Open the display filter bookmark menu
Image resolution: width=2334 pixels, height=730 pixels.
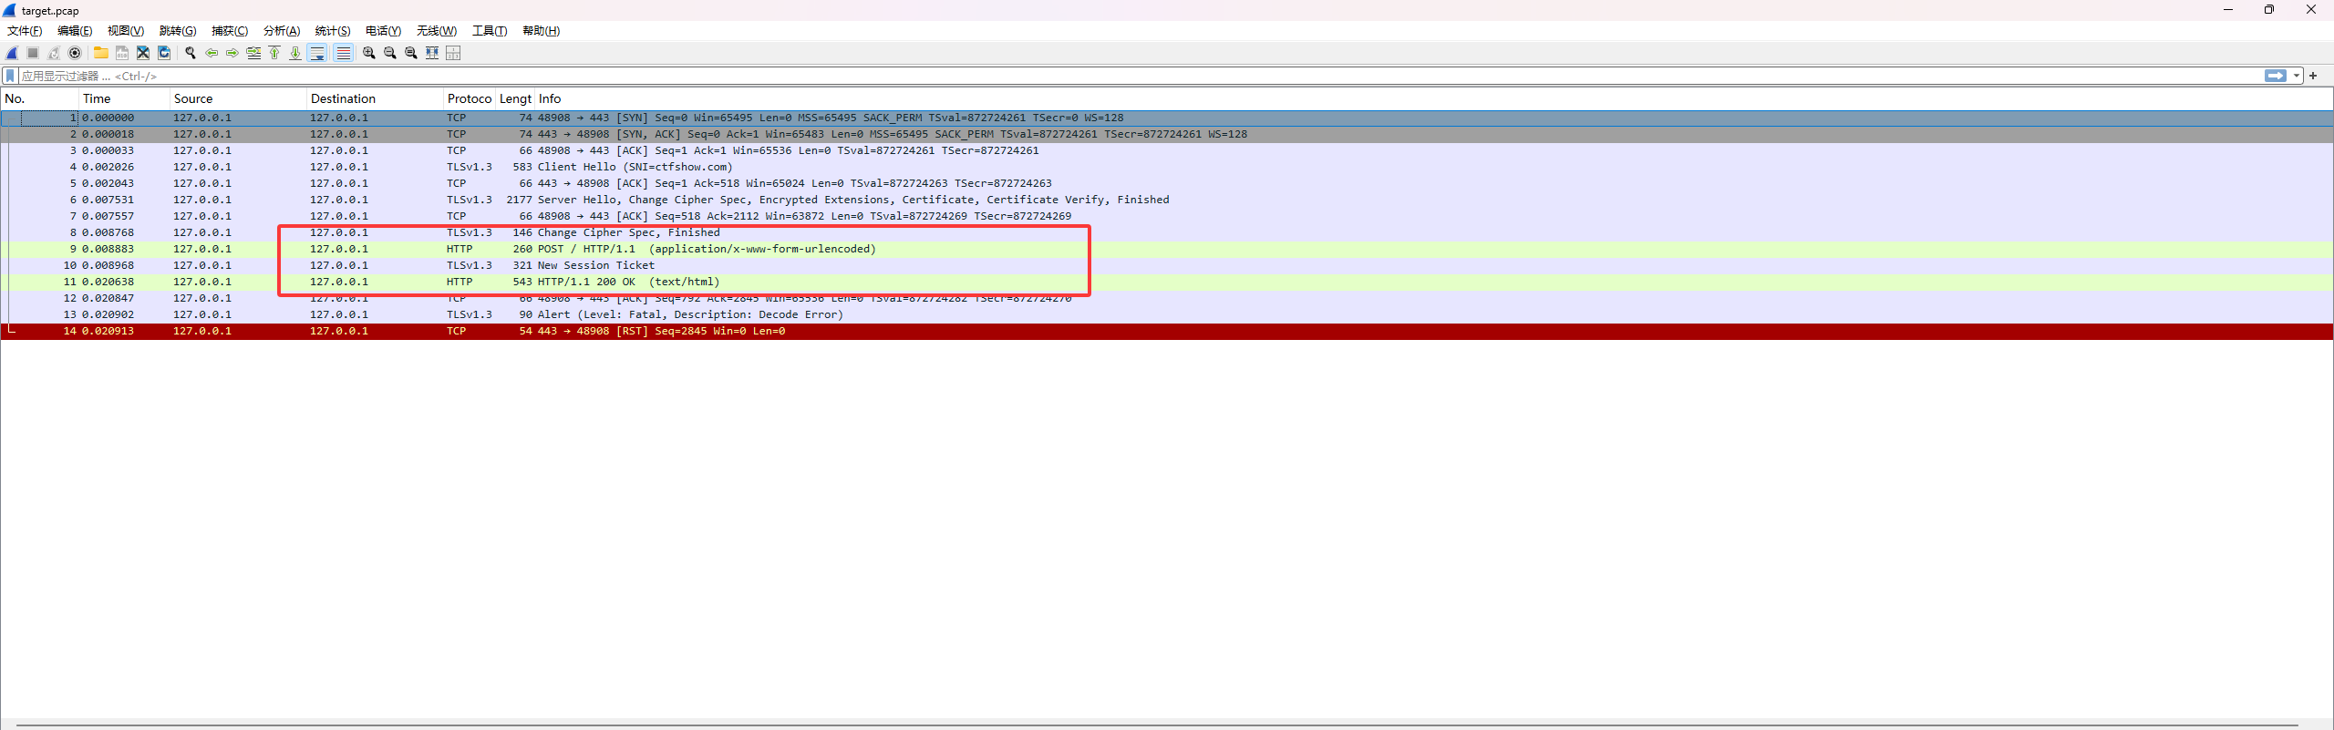[x=10, y=76]
